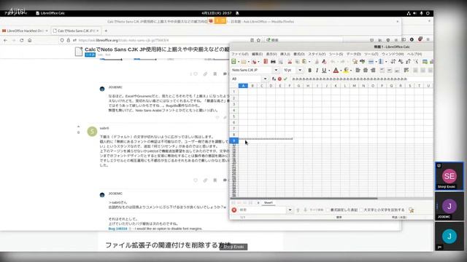Click Find & Replace icon in Find toolbar
This screenshot has width=467, height=262.
pos(412,210)
